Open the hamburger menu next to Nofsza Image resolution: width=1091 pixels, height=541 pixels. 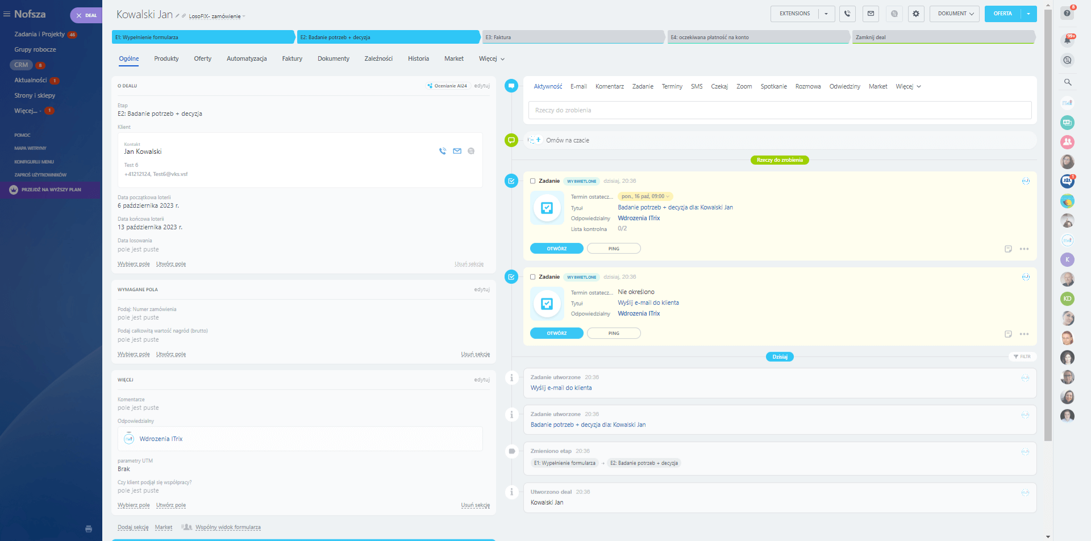point(7,14)
